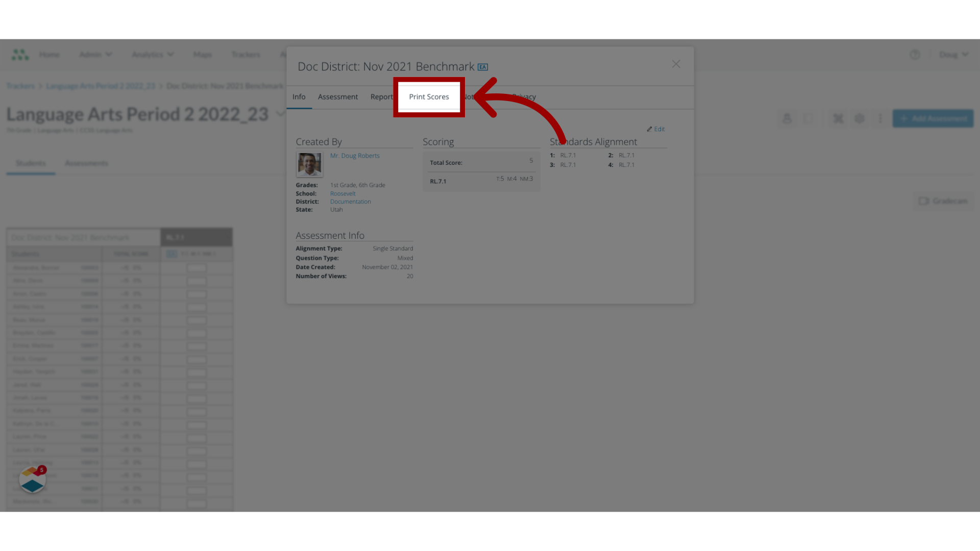Click the RL.7.1 row in Scoring

481,181
